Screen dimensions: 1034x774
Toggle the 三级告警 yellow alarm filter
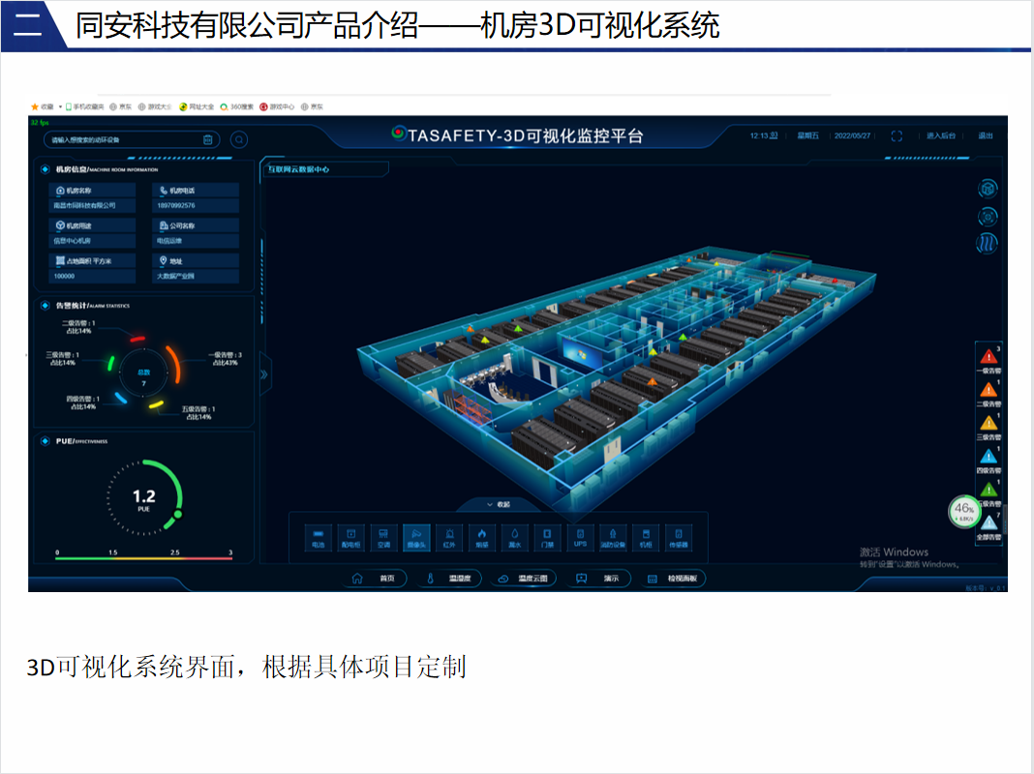coord(988,425)
